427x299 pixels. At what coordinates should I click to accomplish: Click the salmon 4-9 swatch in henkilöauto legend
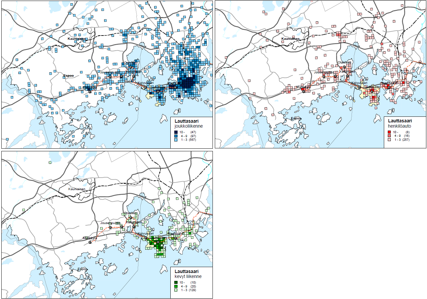389,136
